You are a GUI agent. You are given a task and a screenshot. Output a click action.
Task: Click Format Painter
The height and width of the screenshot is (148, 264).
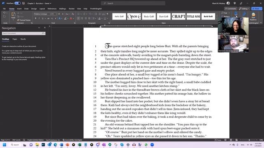[x=24, y=20]
